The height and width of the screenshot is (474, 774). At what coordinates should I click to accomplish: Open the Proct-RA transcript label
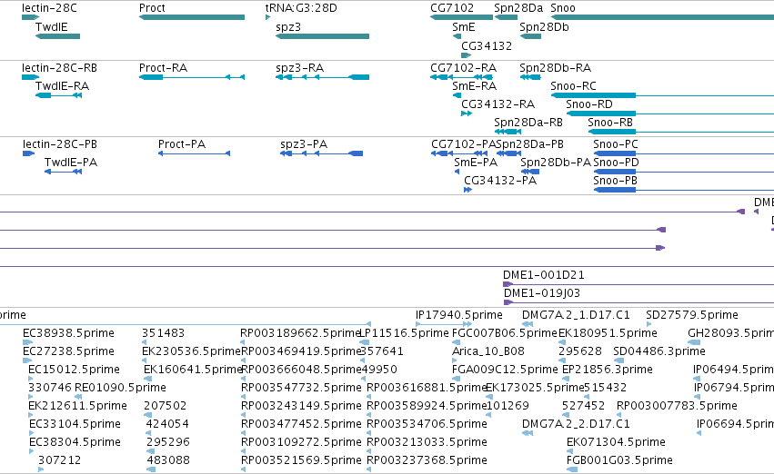tap(163, 67)
